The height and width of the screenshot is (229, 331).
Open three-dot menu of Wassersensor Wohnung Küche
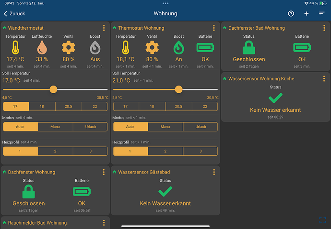324,78
